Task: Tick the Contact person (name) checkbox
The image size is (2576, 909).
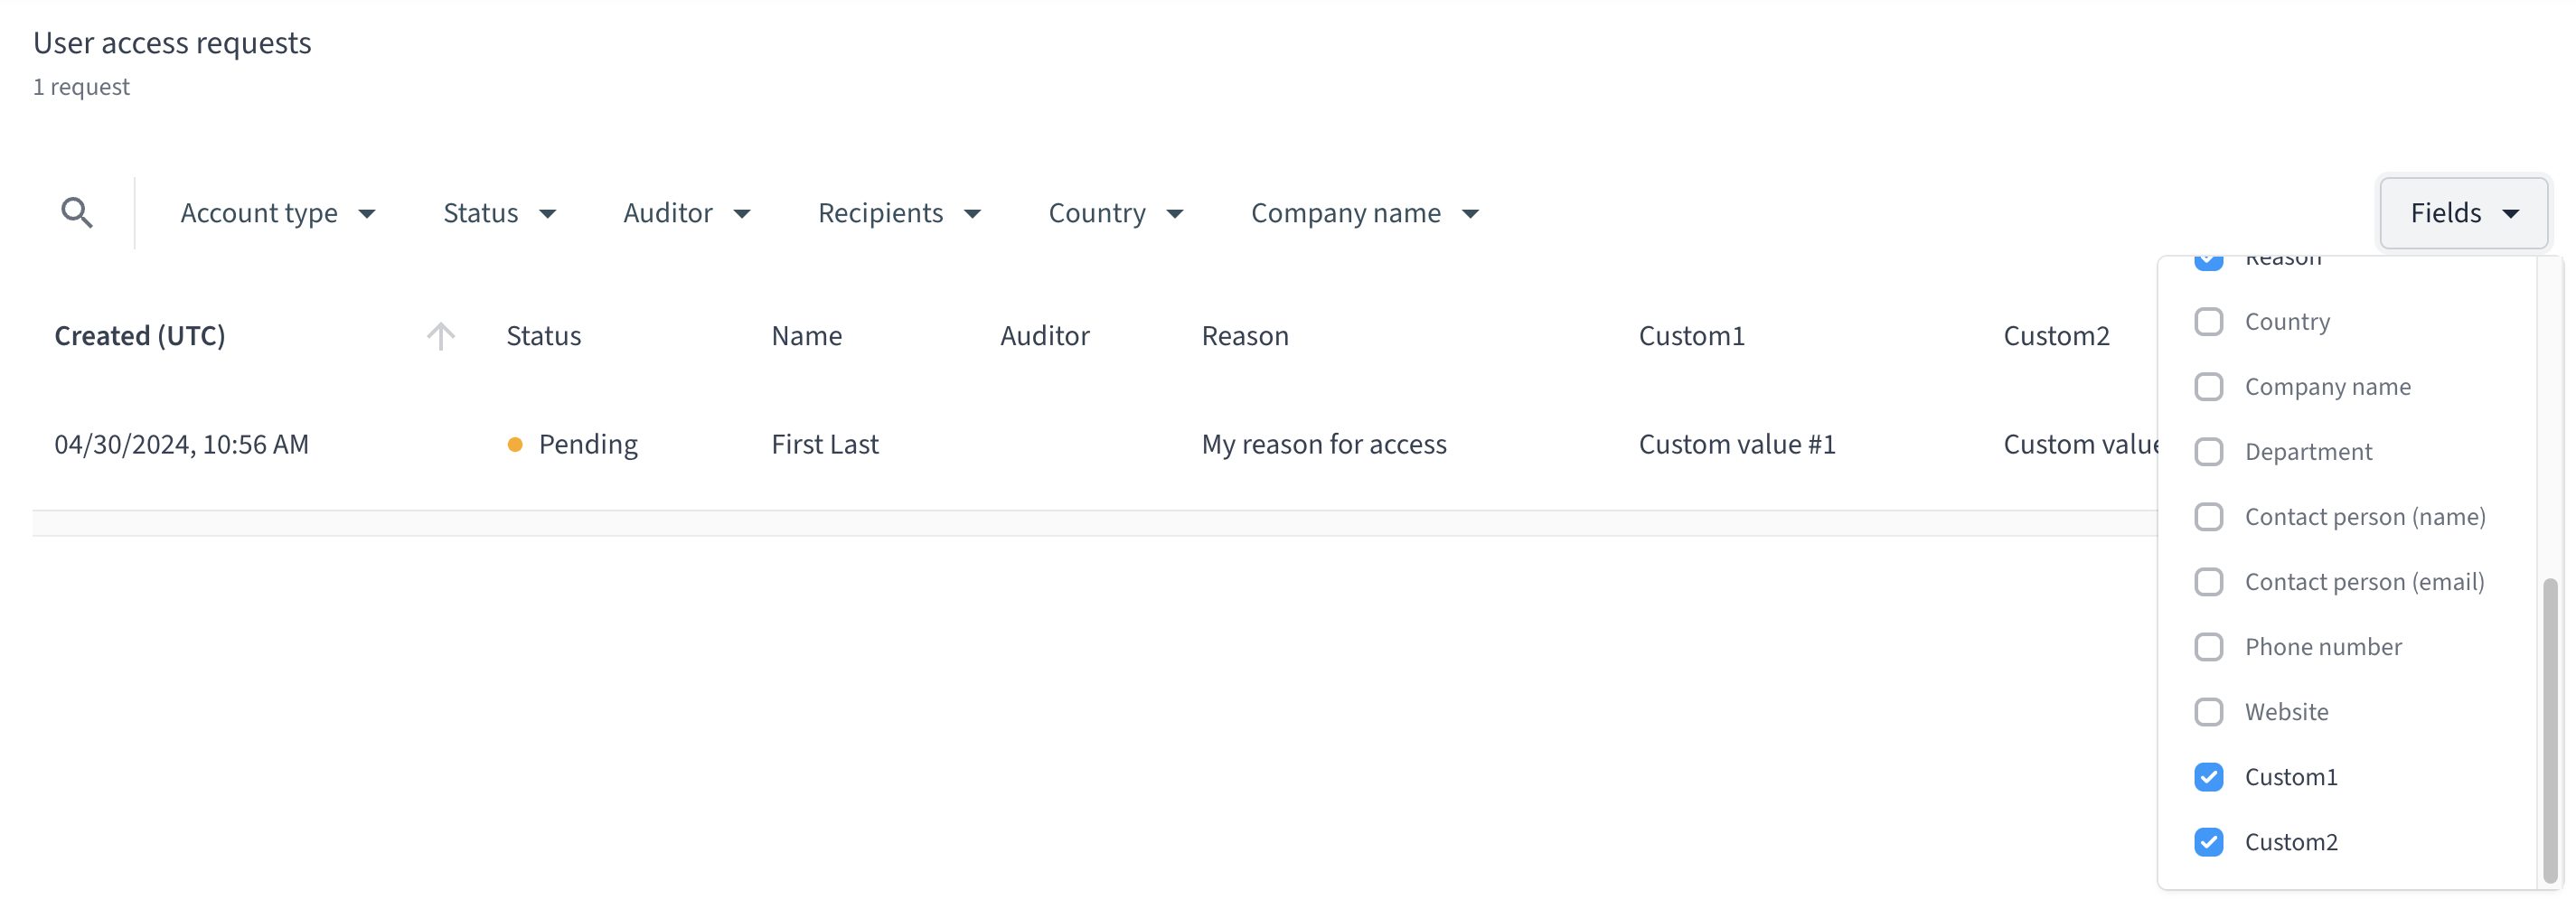Action: [x=2209, y=517]
